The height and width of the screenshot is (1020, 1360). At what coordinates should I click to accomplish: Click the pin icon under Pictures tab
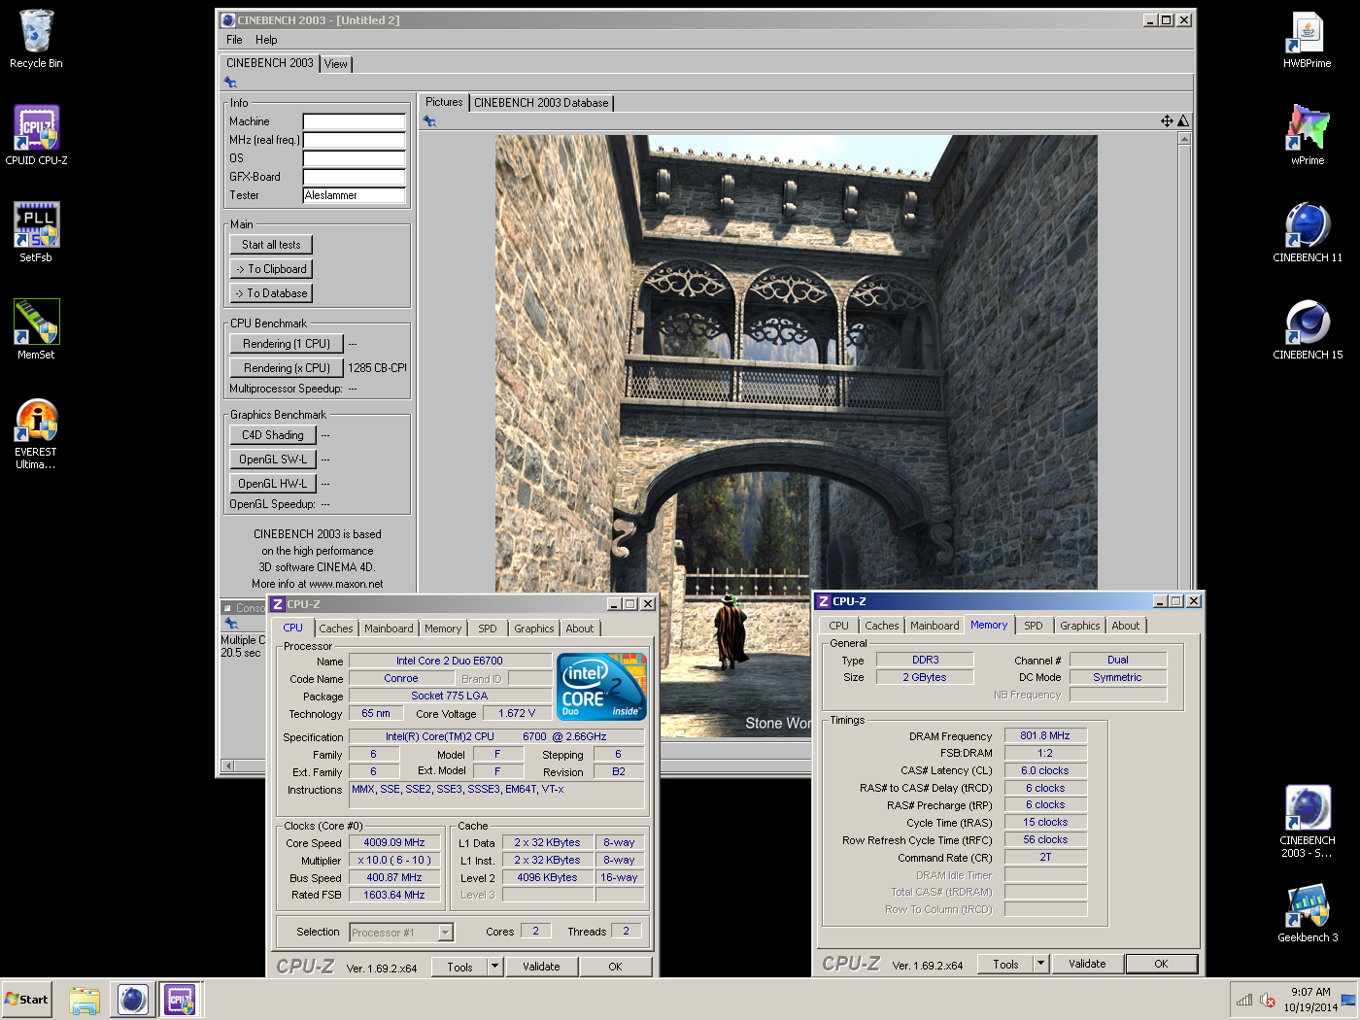pos(429,121)
